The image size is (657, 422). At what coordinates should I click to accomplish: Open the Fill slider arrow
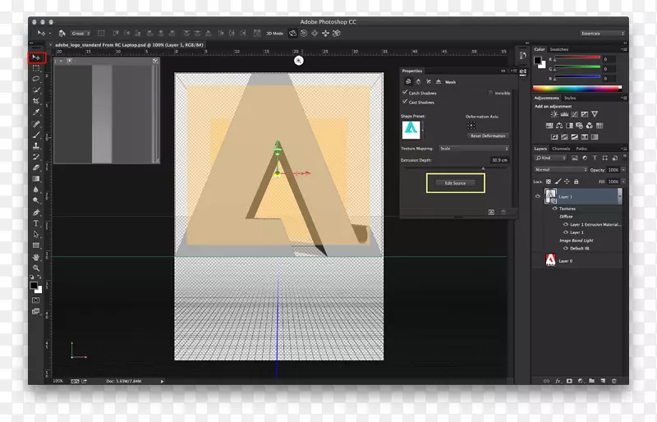[623, 181]
